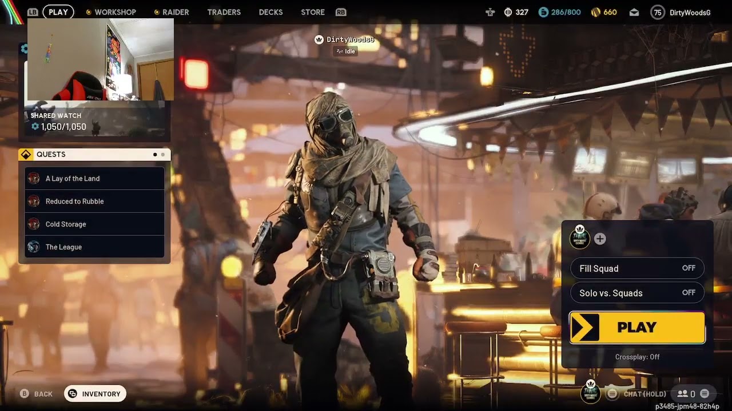Click the Reduced to Rubble quest icon
The height and width of the screenshot is (411, 732).
tap(34, 201)
